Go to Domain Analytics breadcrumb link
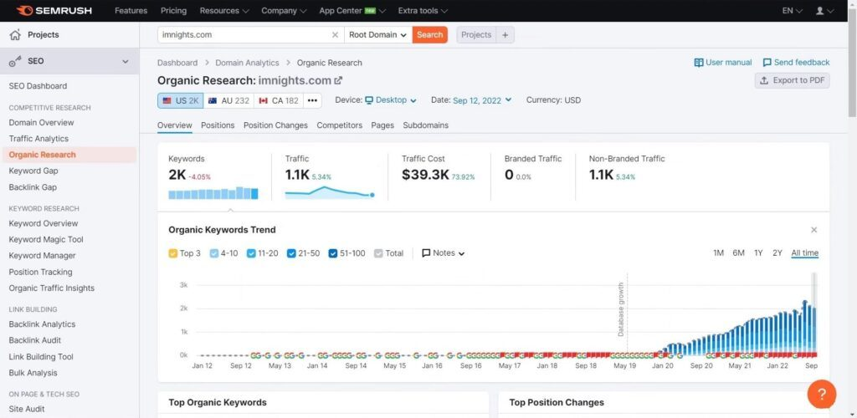Image resolution: width=857 pixels, height=418 pixels. tap(247, 63)
